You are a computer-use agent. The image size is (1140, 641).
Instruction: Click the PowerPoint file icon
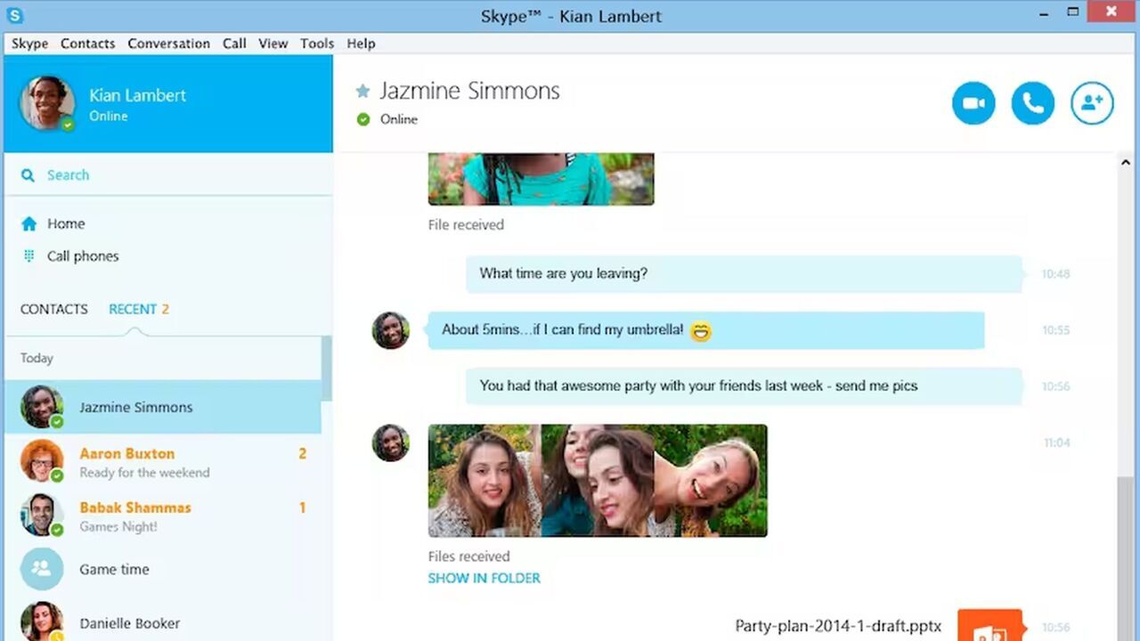point(989,625)
